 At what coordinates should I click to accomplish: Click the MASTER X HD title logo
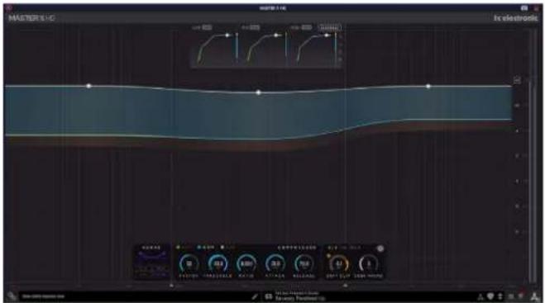(31, 18)
